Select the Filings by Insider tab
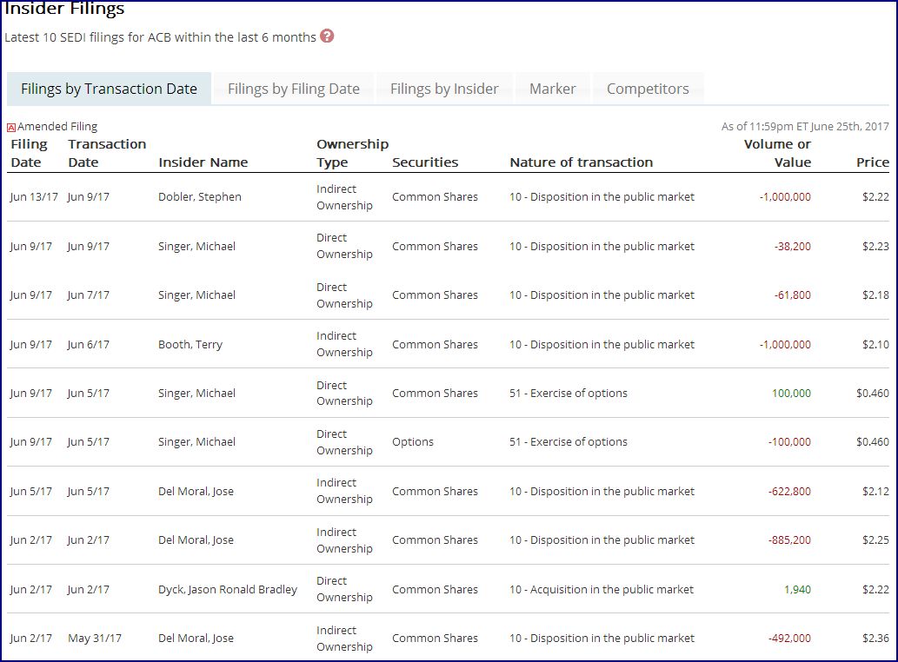Viewport: 898px width, 662px height. (x=444, y=89)
